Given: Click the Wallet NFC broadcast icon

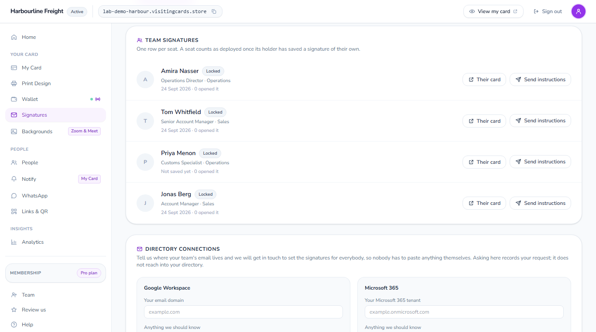Looking at the screenshot, I should (98, 99).
